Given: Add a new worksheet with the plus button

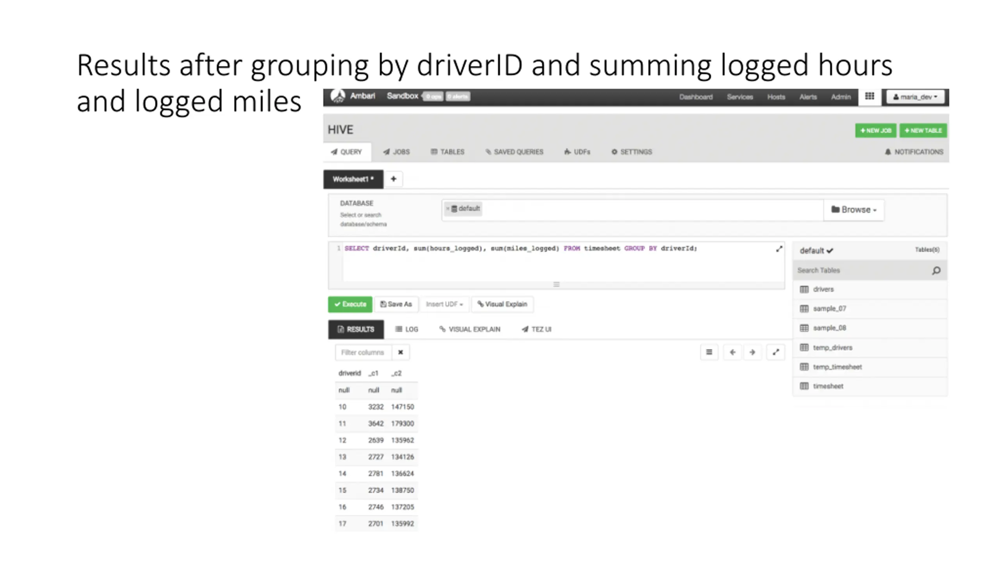Looking at the screenshot, I should (x=393, y=179).
